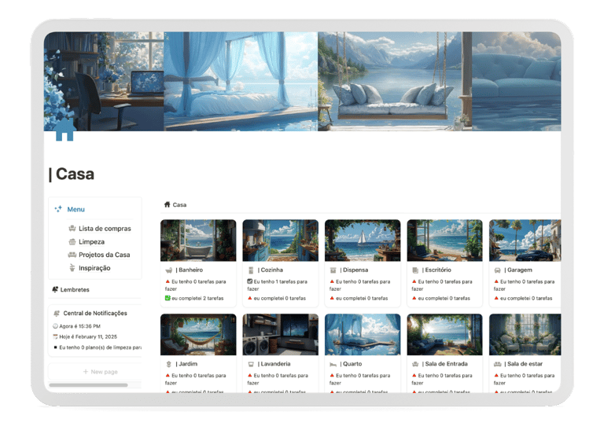Click the icon on Lavanderia card title
Screen dimensions: 604x430
pyautogui.click(x=251, y=364)
